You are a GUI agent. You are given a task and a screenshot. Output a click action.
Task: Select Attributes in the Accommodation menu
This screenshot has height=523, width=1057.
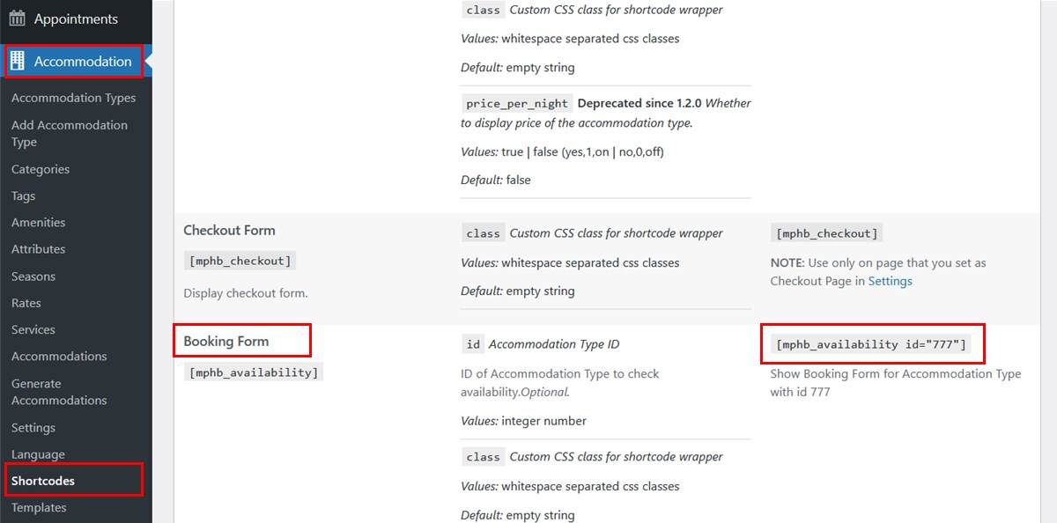click(37, 249)
